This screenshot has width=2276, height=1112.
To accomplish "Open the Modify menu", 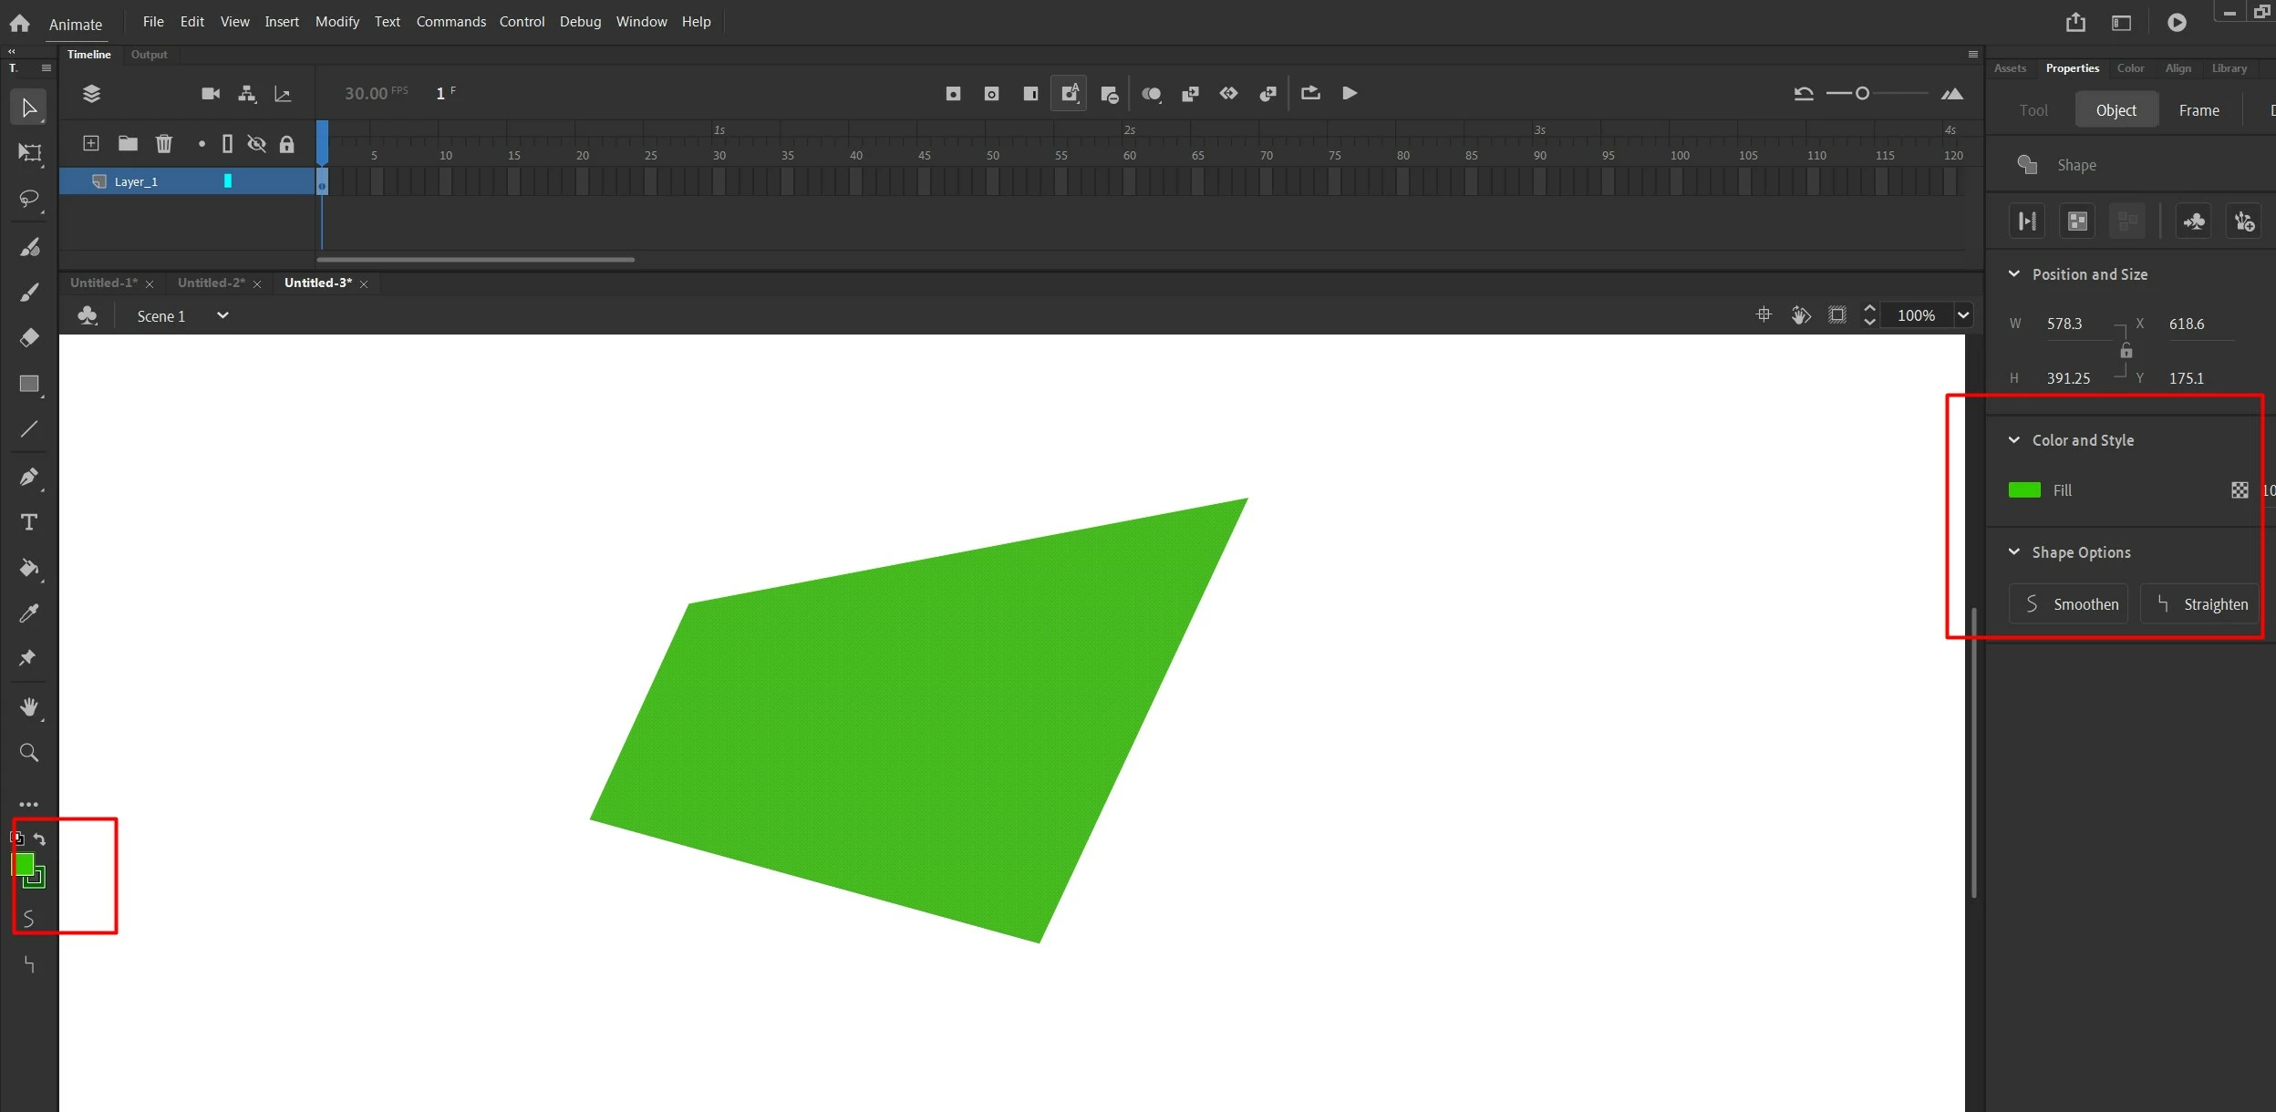I will pyautogui.click(x=336, y=21).
